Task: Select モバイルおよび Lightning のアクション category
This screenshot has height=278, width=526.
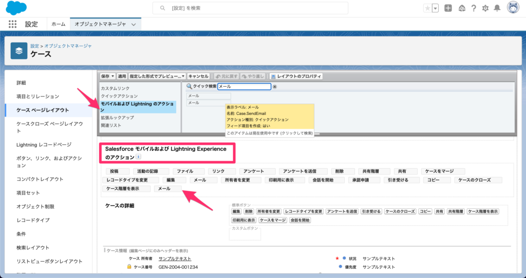Action: coord(138,107)
